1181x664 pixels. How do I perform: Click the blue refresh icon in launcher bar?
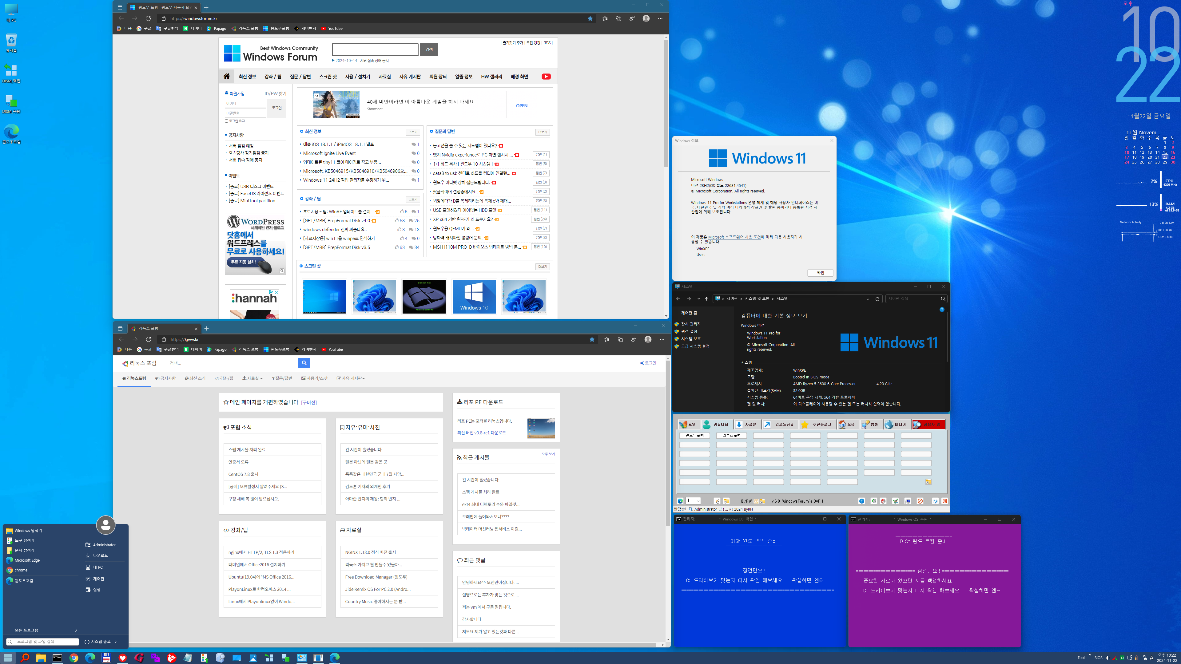tap(935, 501)
